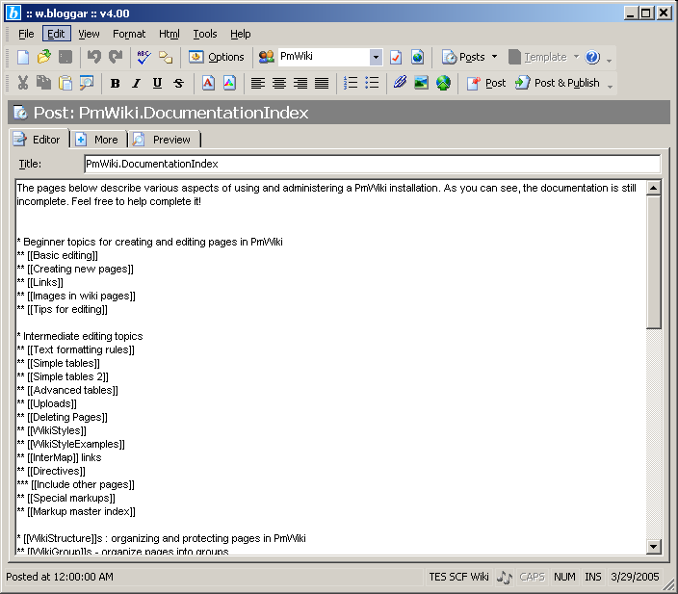The image size is (678, 594).
Task: Justify text alignment
Action: 322,83
